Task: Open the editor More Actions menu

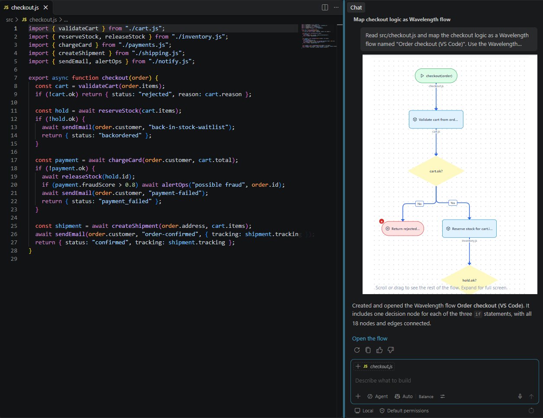Action: tap(336, 7)
